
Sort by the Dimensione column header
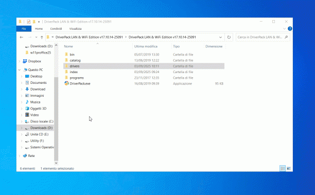[215, 46]
